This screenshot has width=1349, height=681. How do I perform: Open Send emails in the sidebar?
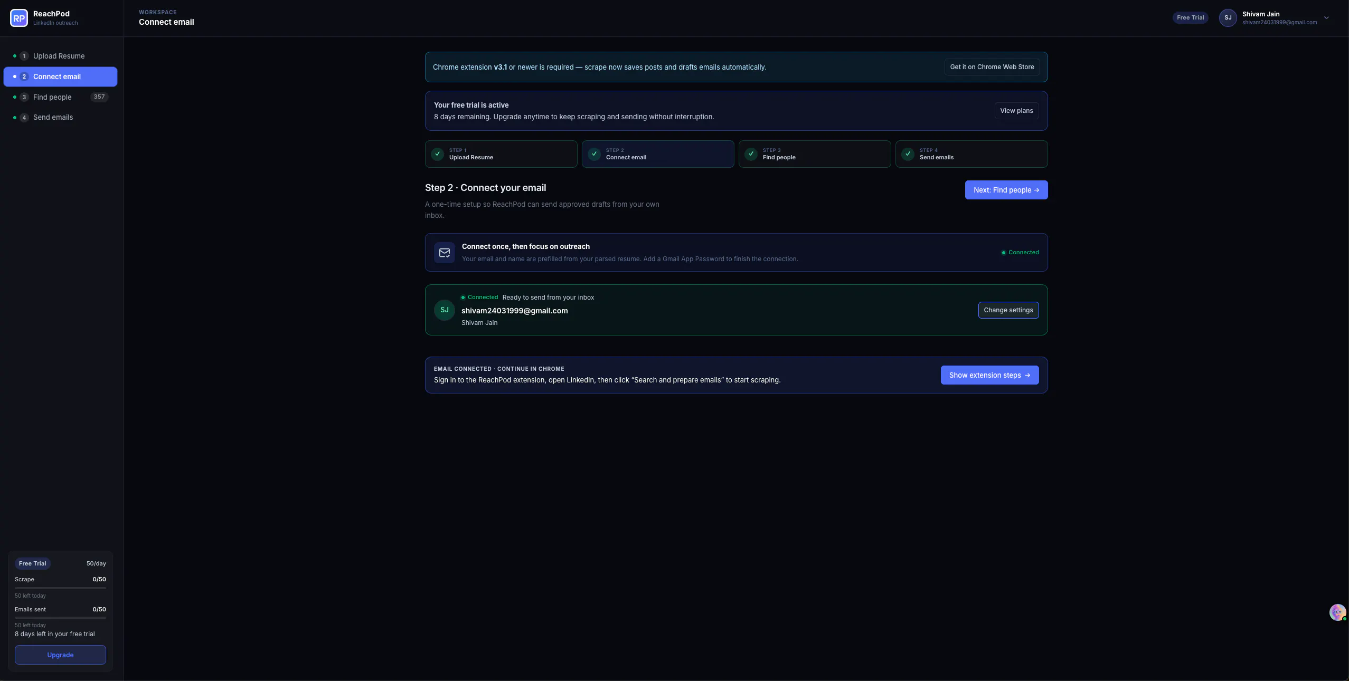pyautogui.click(x=60, y=118)
